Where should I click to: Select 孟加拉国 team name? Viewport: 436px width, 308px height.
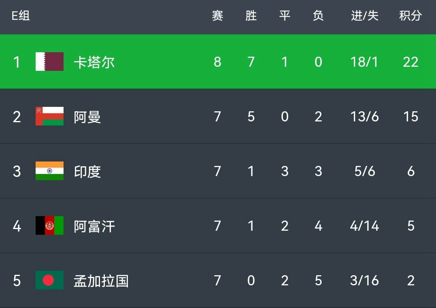101,281
